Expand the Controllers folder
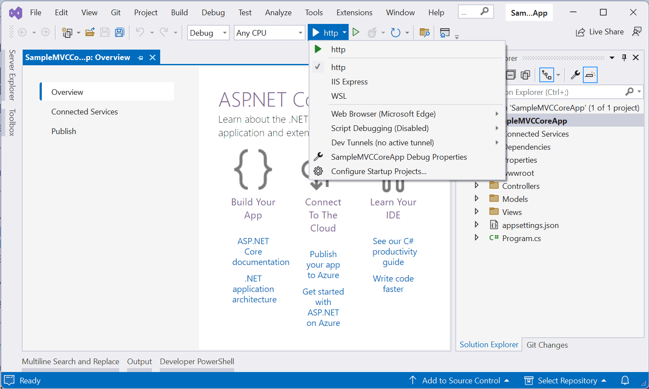Screen dimensions: 649x389 point(476,185)
